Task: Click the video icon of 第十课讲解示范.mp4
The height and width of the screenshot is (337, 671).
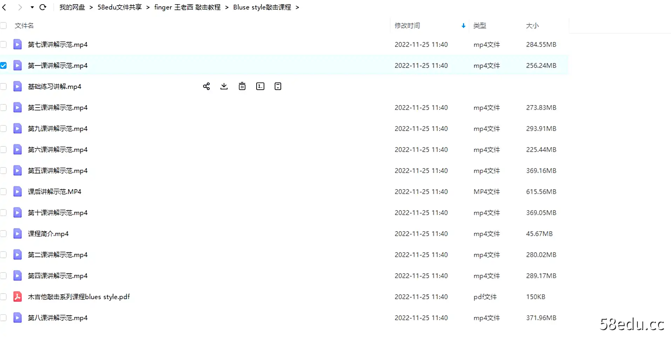Action: (x=18, y=213)
